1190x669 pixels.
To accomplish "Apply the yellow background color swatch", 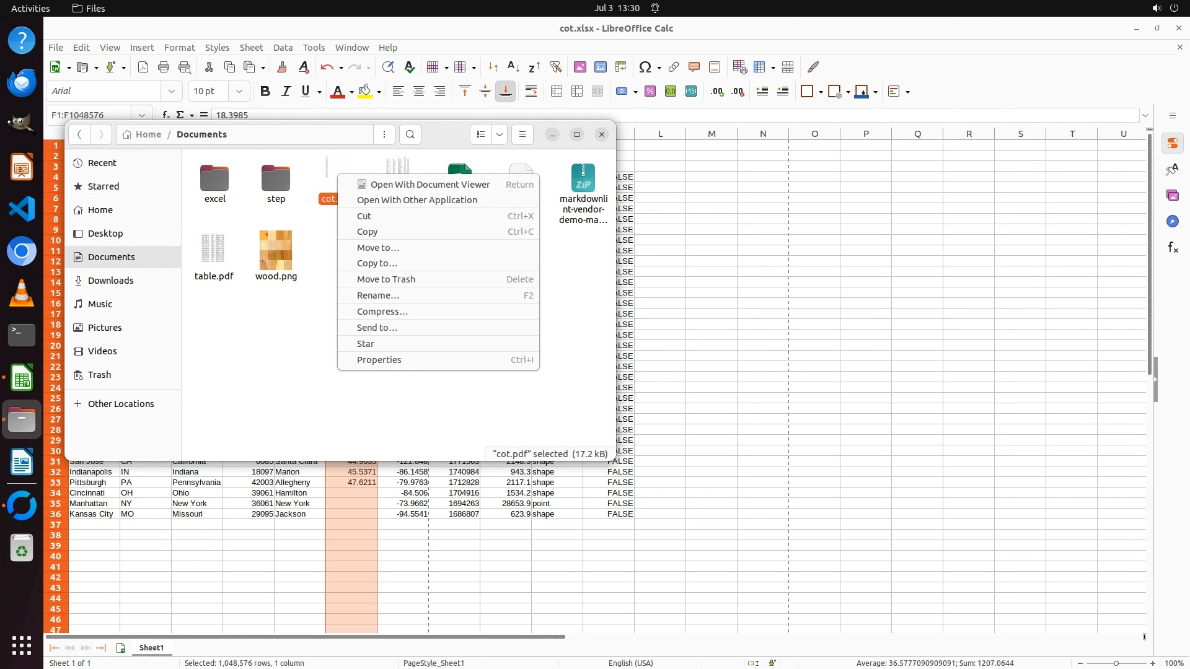I will pyautogui.click(x=365, y=92).
